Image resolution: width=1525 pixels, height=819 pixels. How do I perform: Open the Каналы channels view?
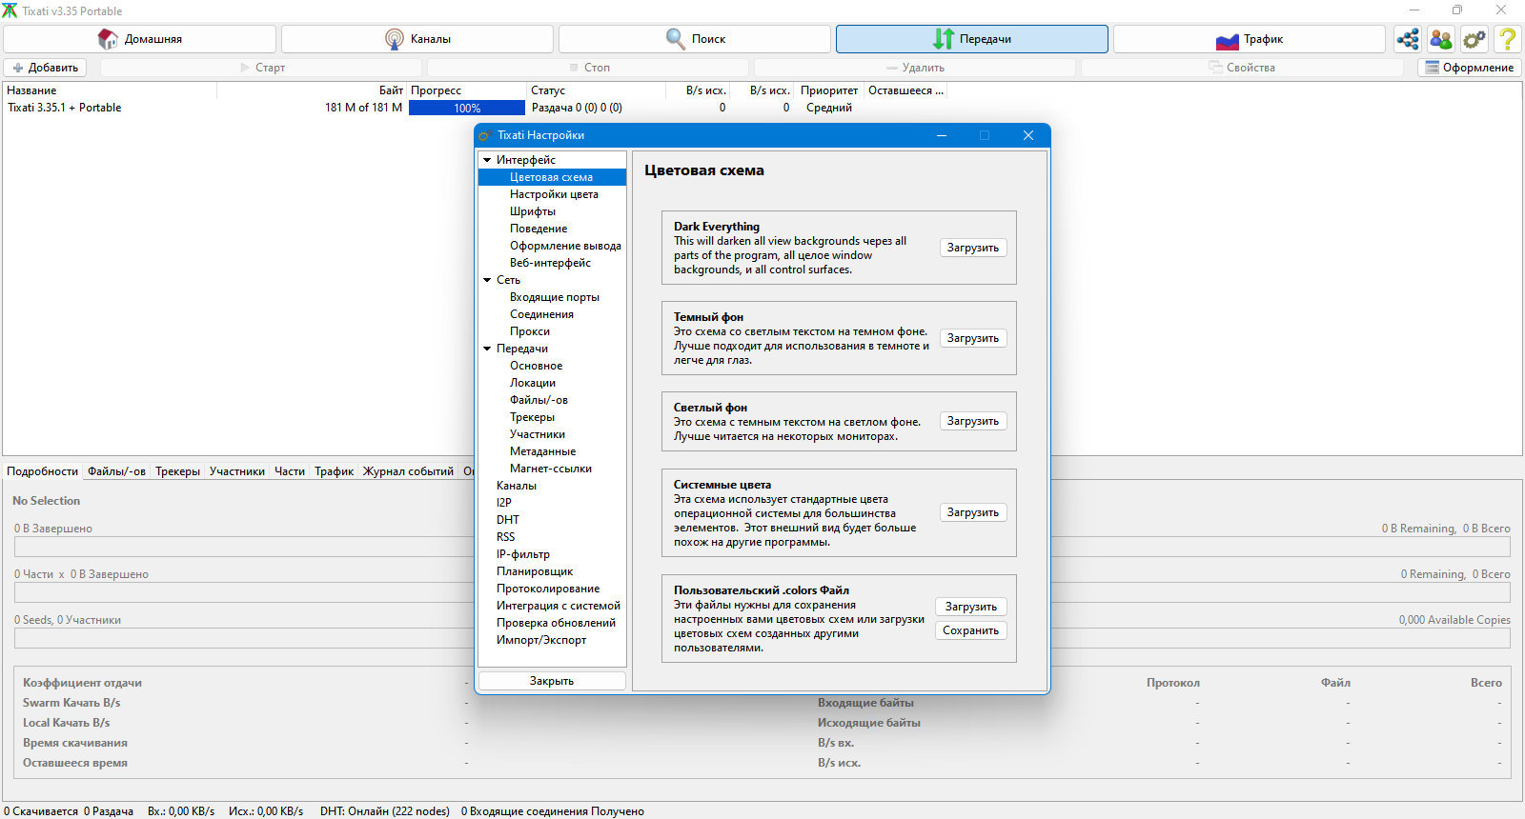point(417,39)
